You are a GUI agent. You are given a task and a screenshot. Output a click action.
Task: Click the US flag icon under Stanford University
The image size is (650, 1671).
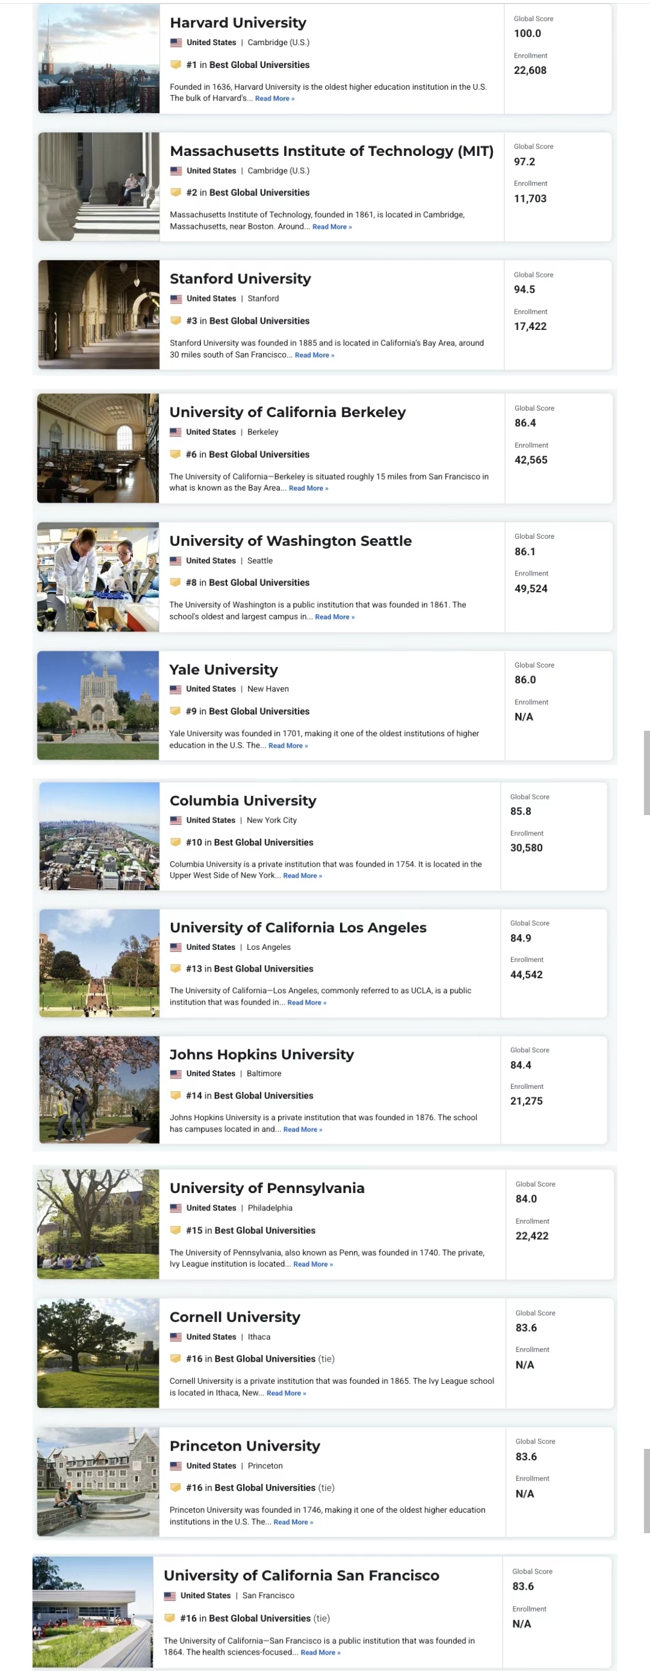click(x=176, y=299)
